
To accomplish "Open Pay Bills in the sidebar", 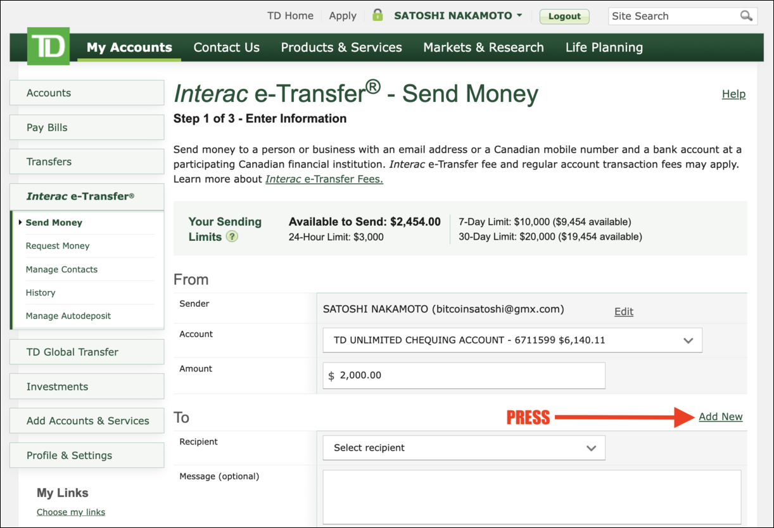I will (87, 127).
